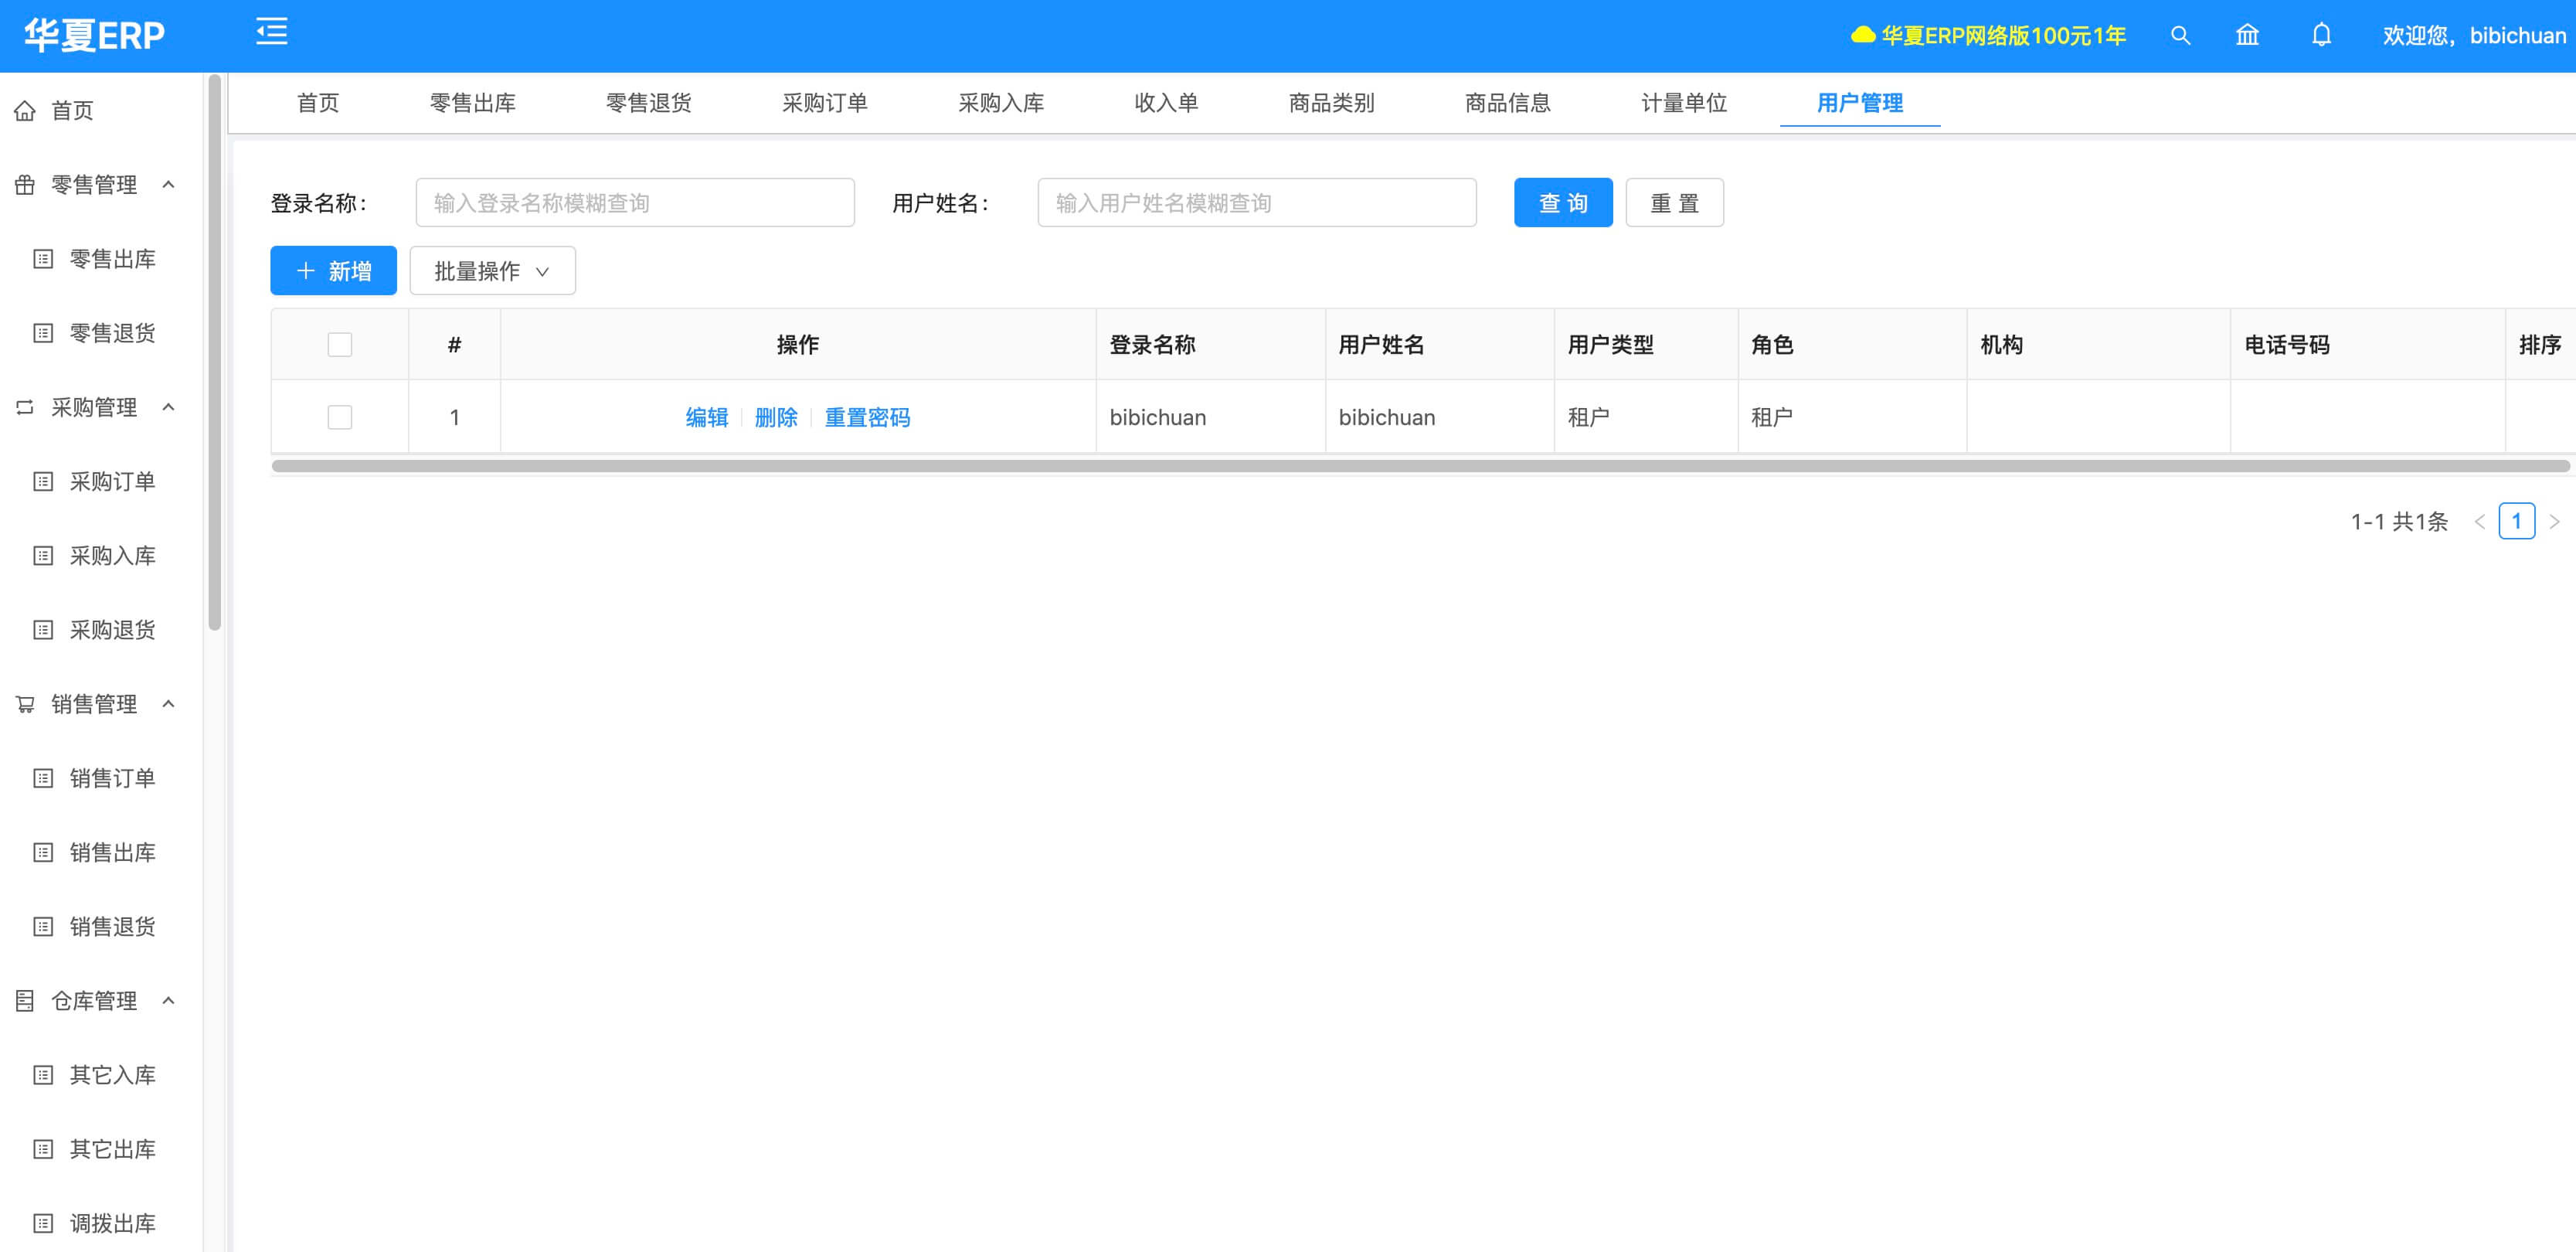2576x1252 pixels.
Task: Click the yellow cloud promotion icon
Action: point(1862,36)
